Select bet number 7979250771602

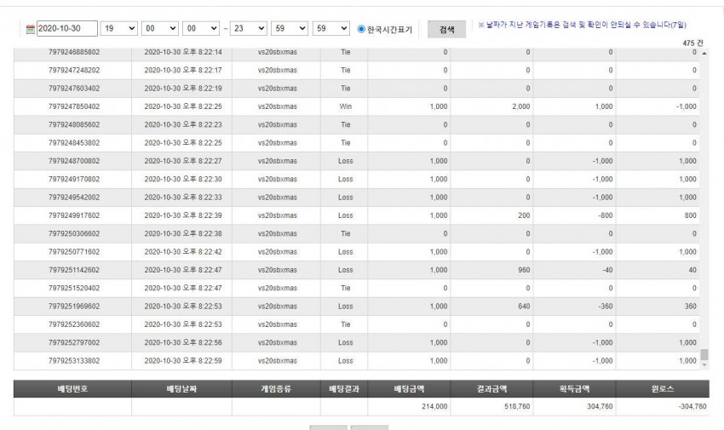(74, 252)
